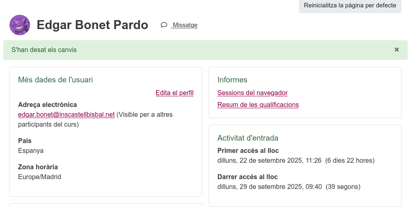Click the last access date, 29 de setembre
Screen dimensions: 411x207
coord(269,187)
